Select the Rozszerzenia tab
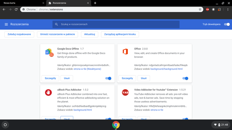 [x=69, y=3]
